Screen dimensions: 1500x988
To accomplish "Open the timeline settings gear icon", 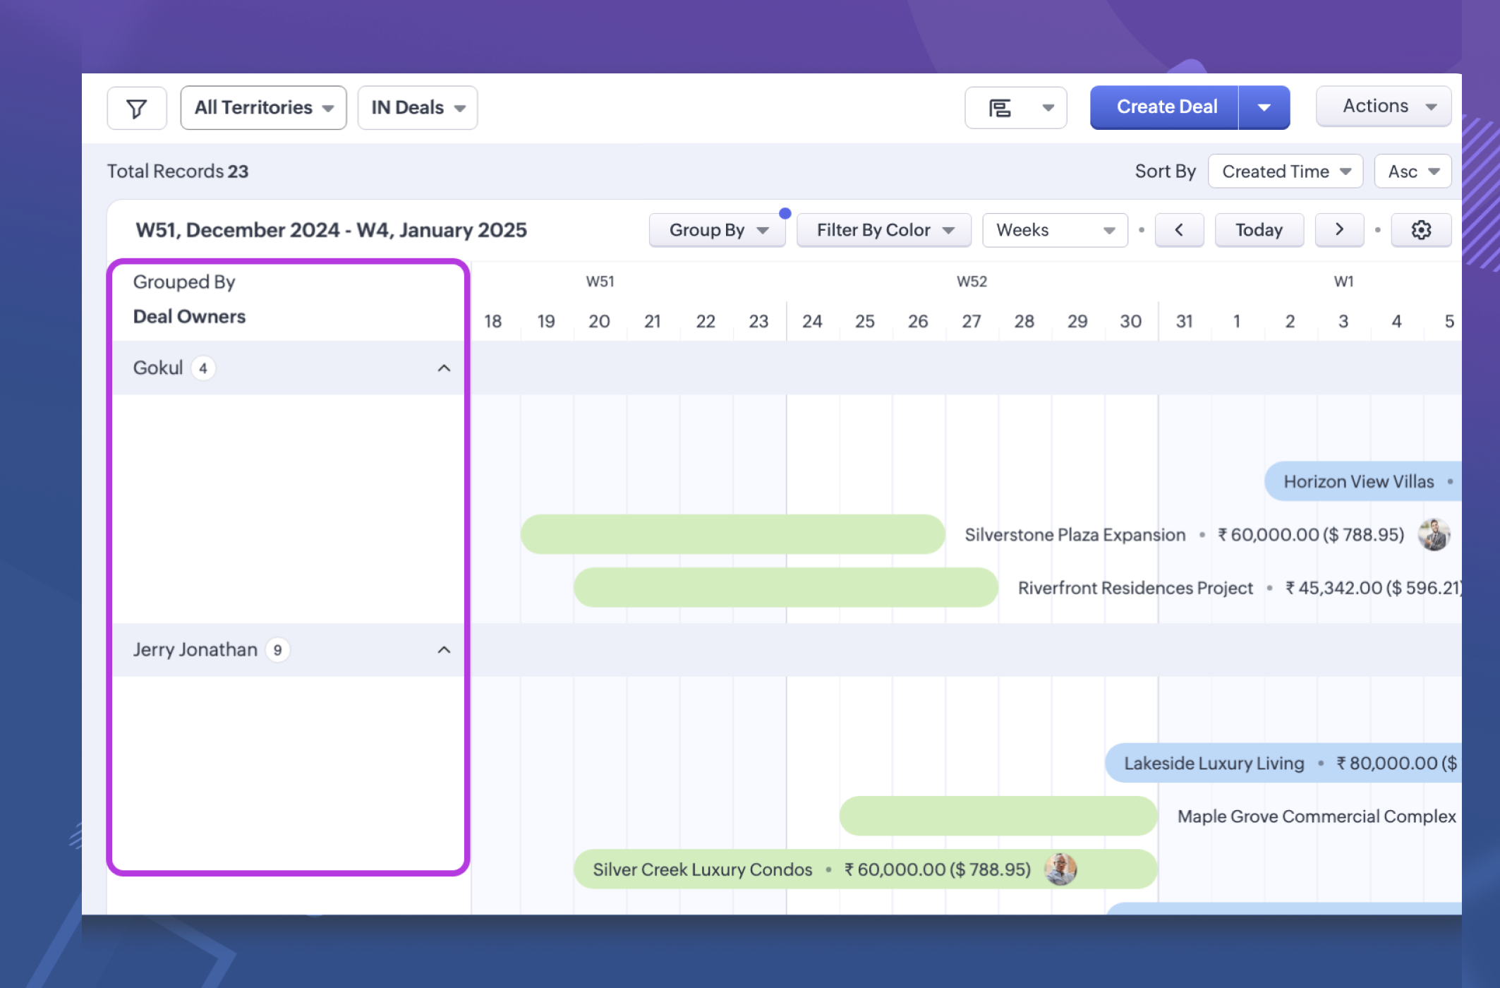I will tap(1420, 230).
